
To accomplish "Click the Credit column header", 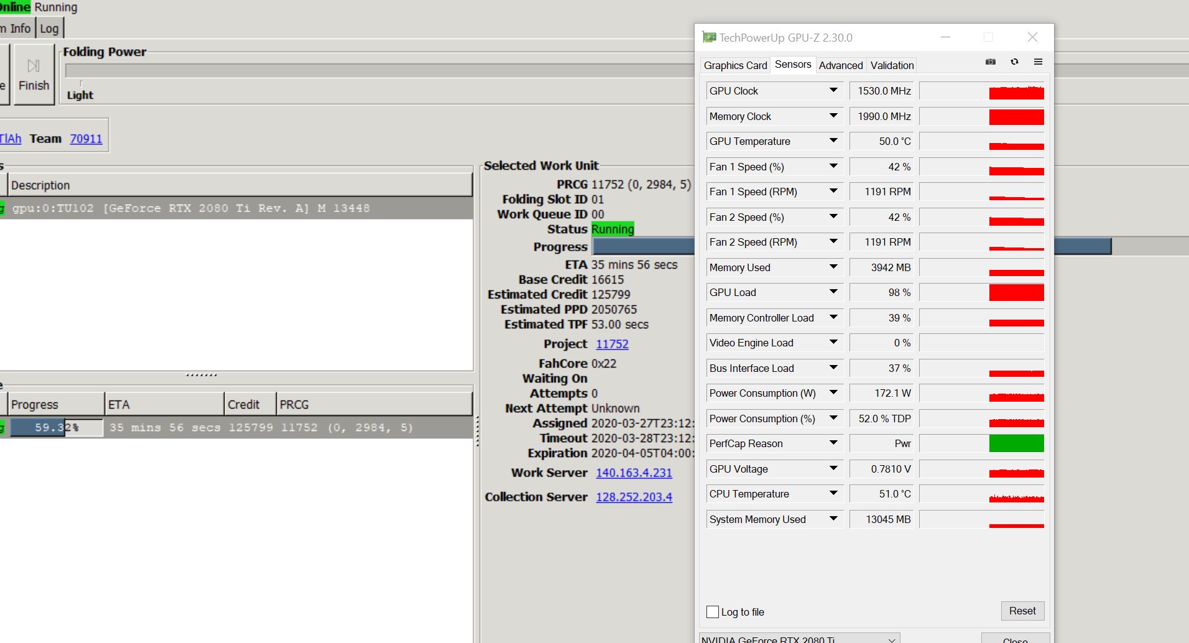I will (250, 404).
